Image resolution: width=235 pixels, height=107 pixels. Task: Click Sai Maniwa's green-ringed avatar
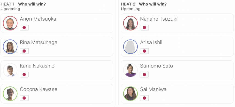(x=130, y=94)
